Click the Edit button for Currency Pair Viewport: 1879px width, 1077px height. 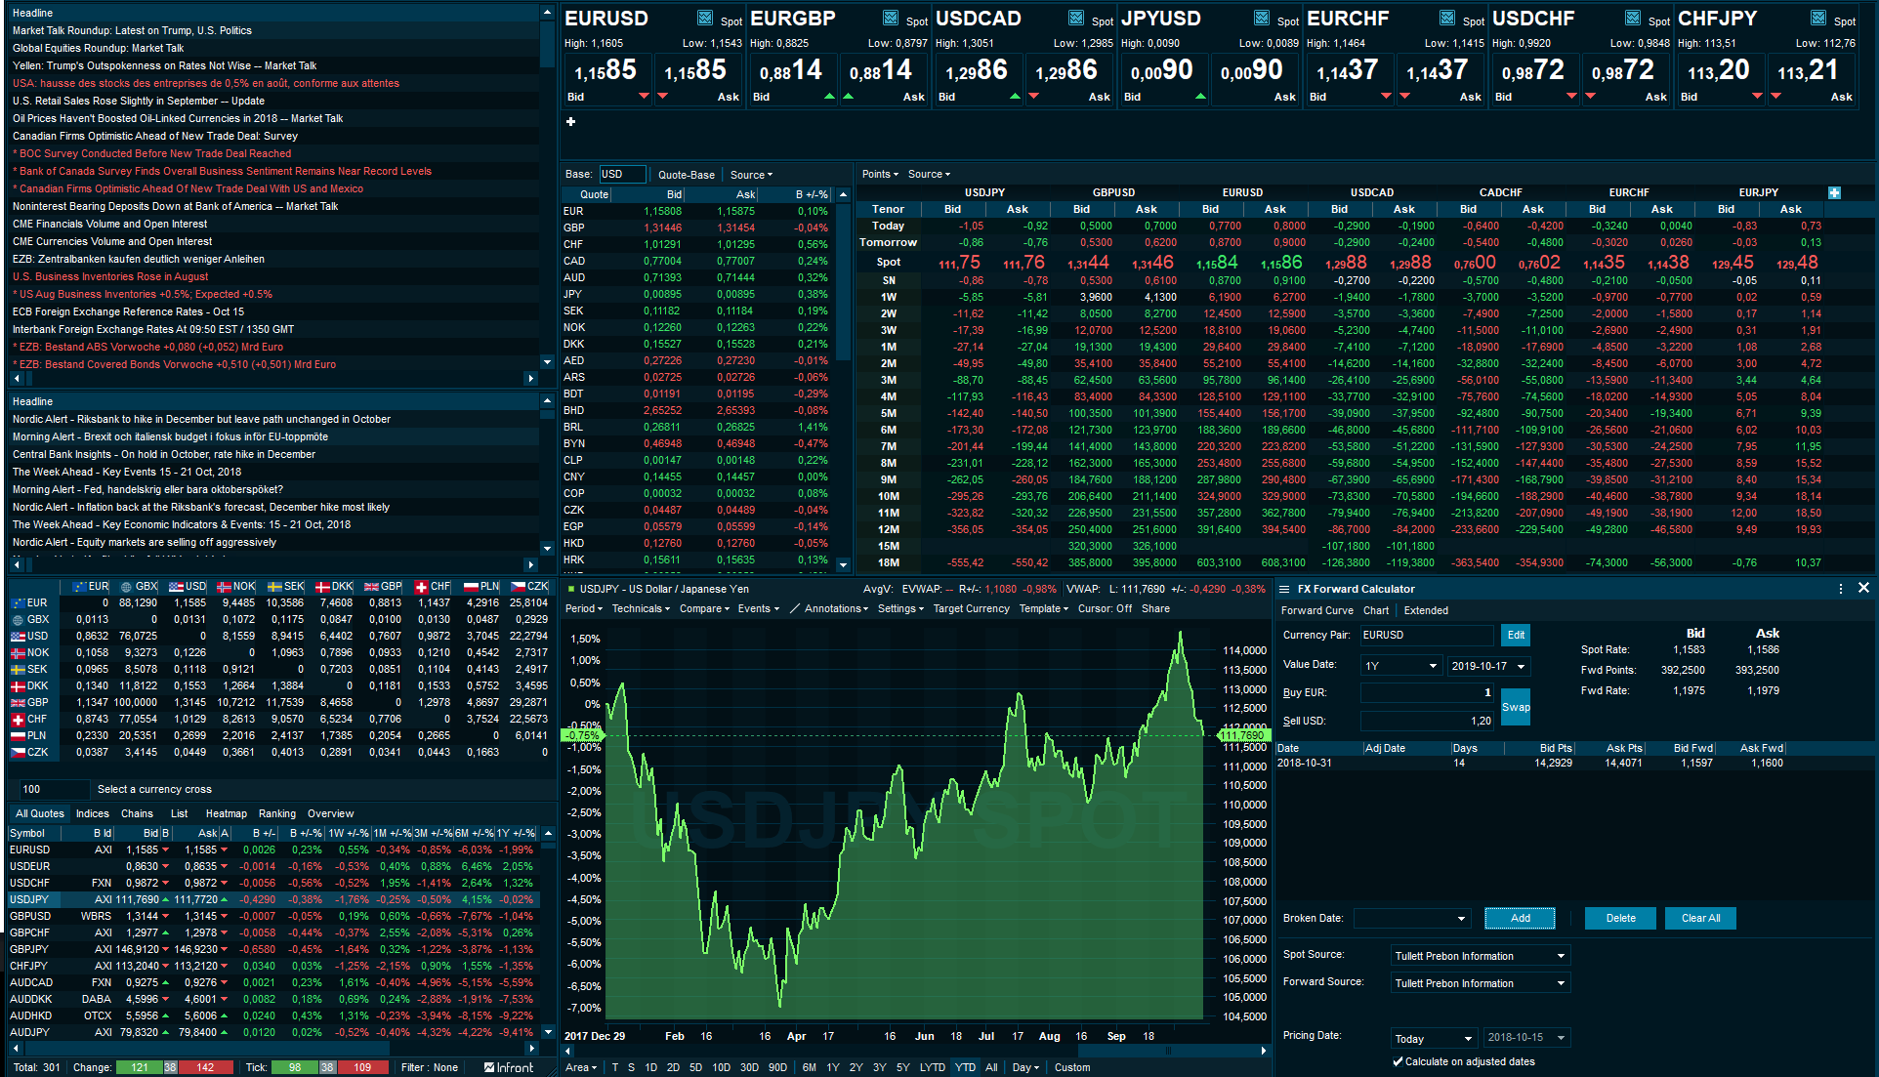[1516, 635]
